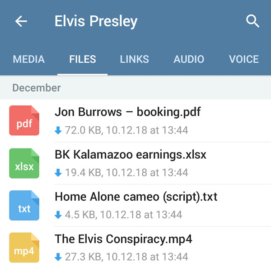The height and width of the screenshot is (271, 271).
Task: Download the Conspiracy.mp4 via its blue arrow
Action: 58,257
